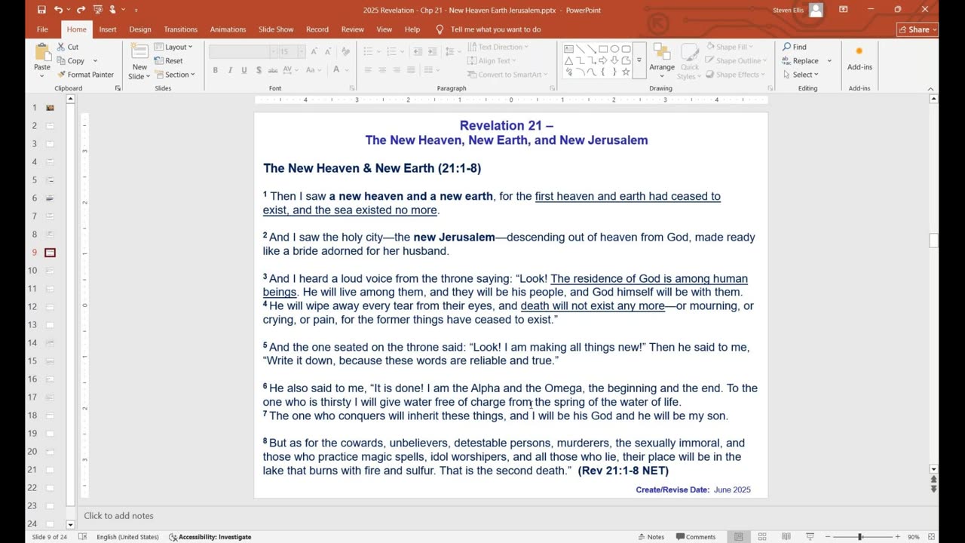Insert a New Slide using the slide icon
This screenshot has height=543, width=965.
[x=139, y=51]
